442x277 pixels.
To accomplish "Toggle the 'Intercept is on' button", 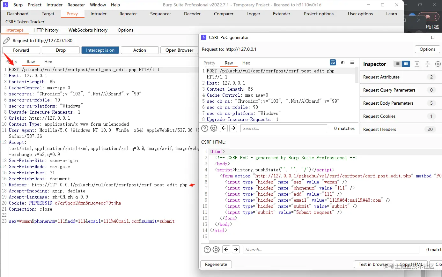I will pos(100,50).
